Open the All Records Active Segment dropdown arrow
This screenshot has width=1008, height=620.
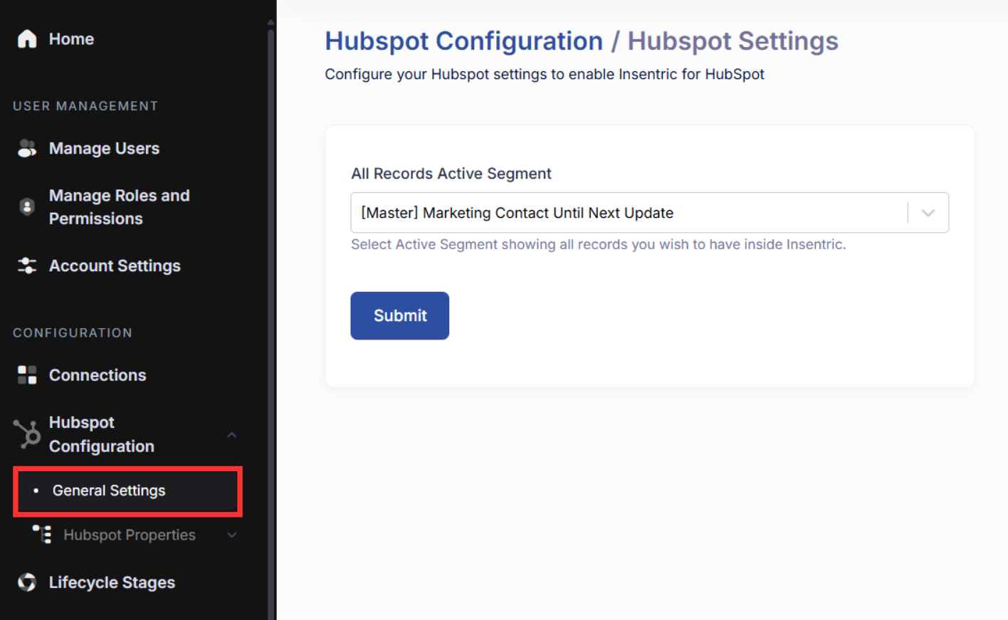[928, 213]
